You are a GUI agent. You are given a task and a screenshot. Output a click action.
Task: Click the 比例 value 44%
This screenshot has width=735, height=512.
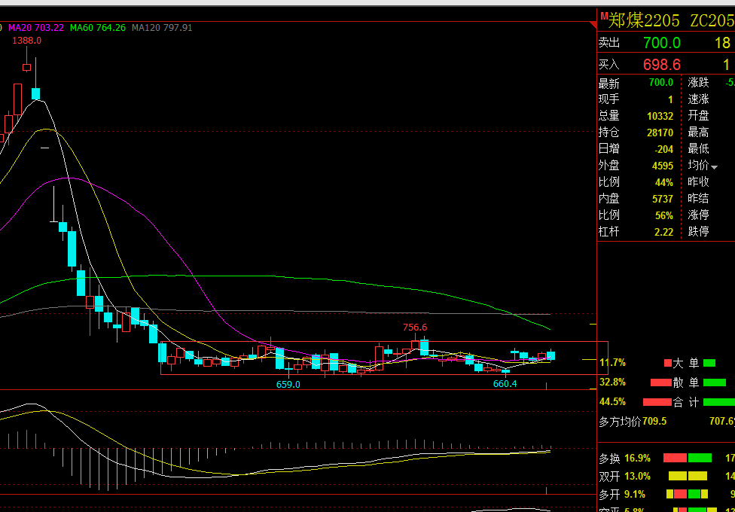tap(664, 182)
